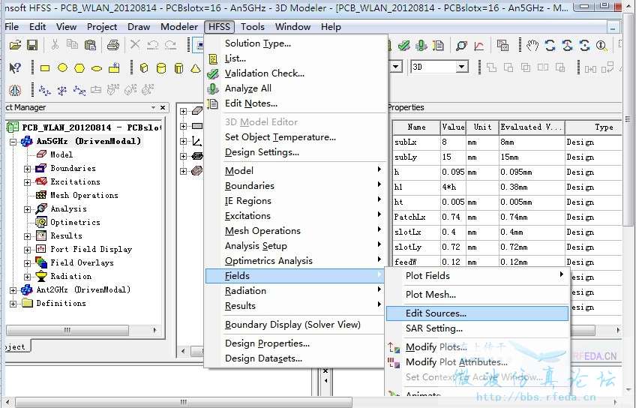Open the Modeler menu
This screenshot has height=408, width=636.
point(179,27)
